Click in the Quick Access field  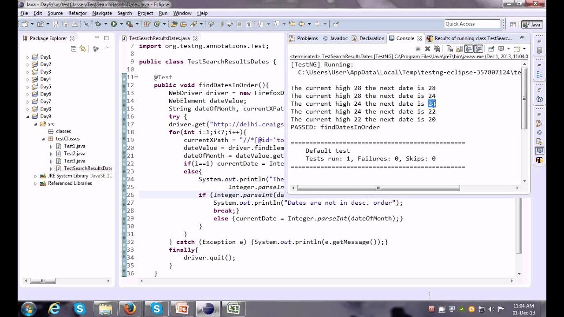coord(472,24)
